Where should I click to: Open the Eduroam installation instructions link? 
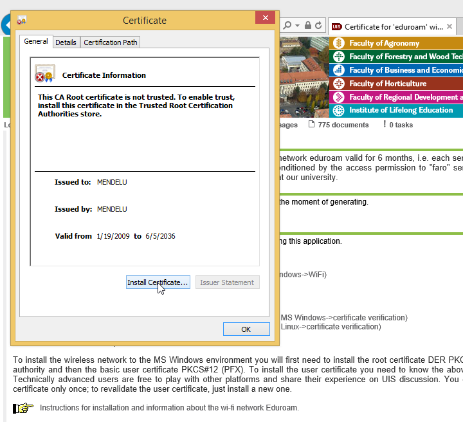pos(169,408)
